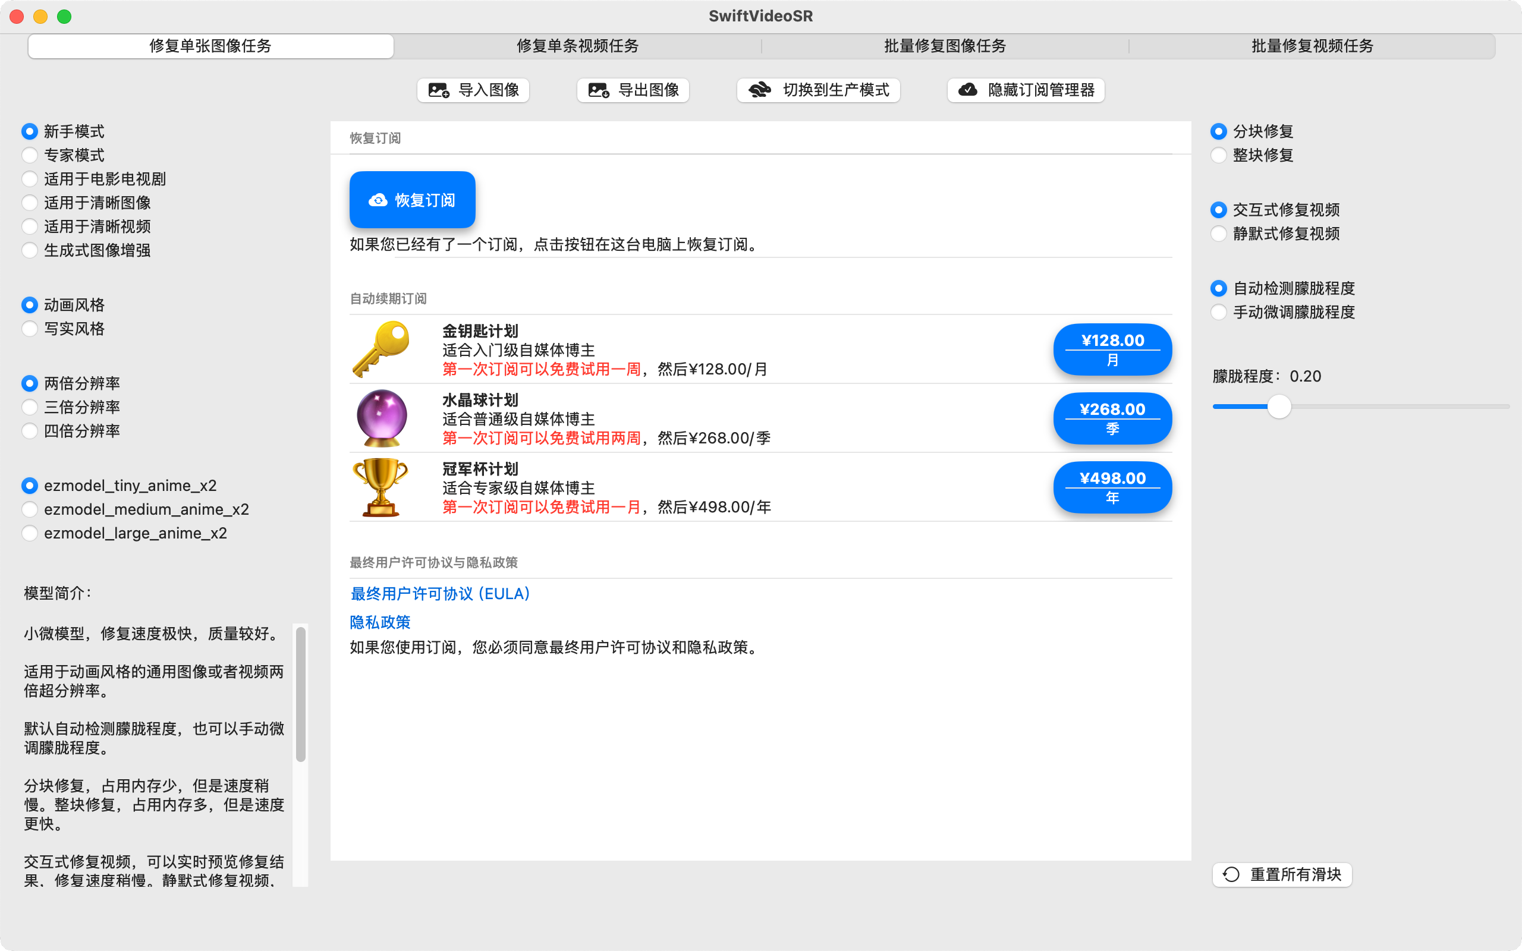
Task: Click the purple crystal ball plan icon
Action: (x=381, y=418)
